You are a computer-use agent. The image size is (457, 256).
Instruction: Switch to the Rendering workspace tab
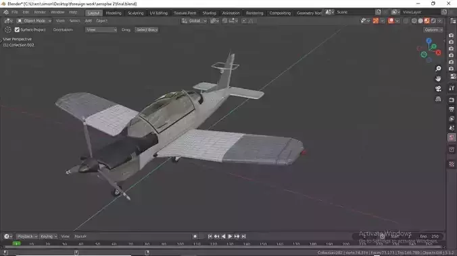point(254,13)
